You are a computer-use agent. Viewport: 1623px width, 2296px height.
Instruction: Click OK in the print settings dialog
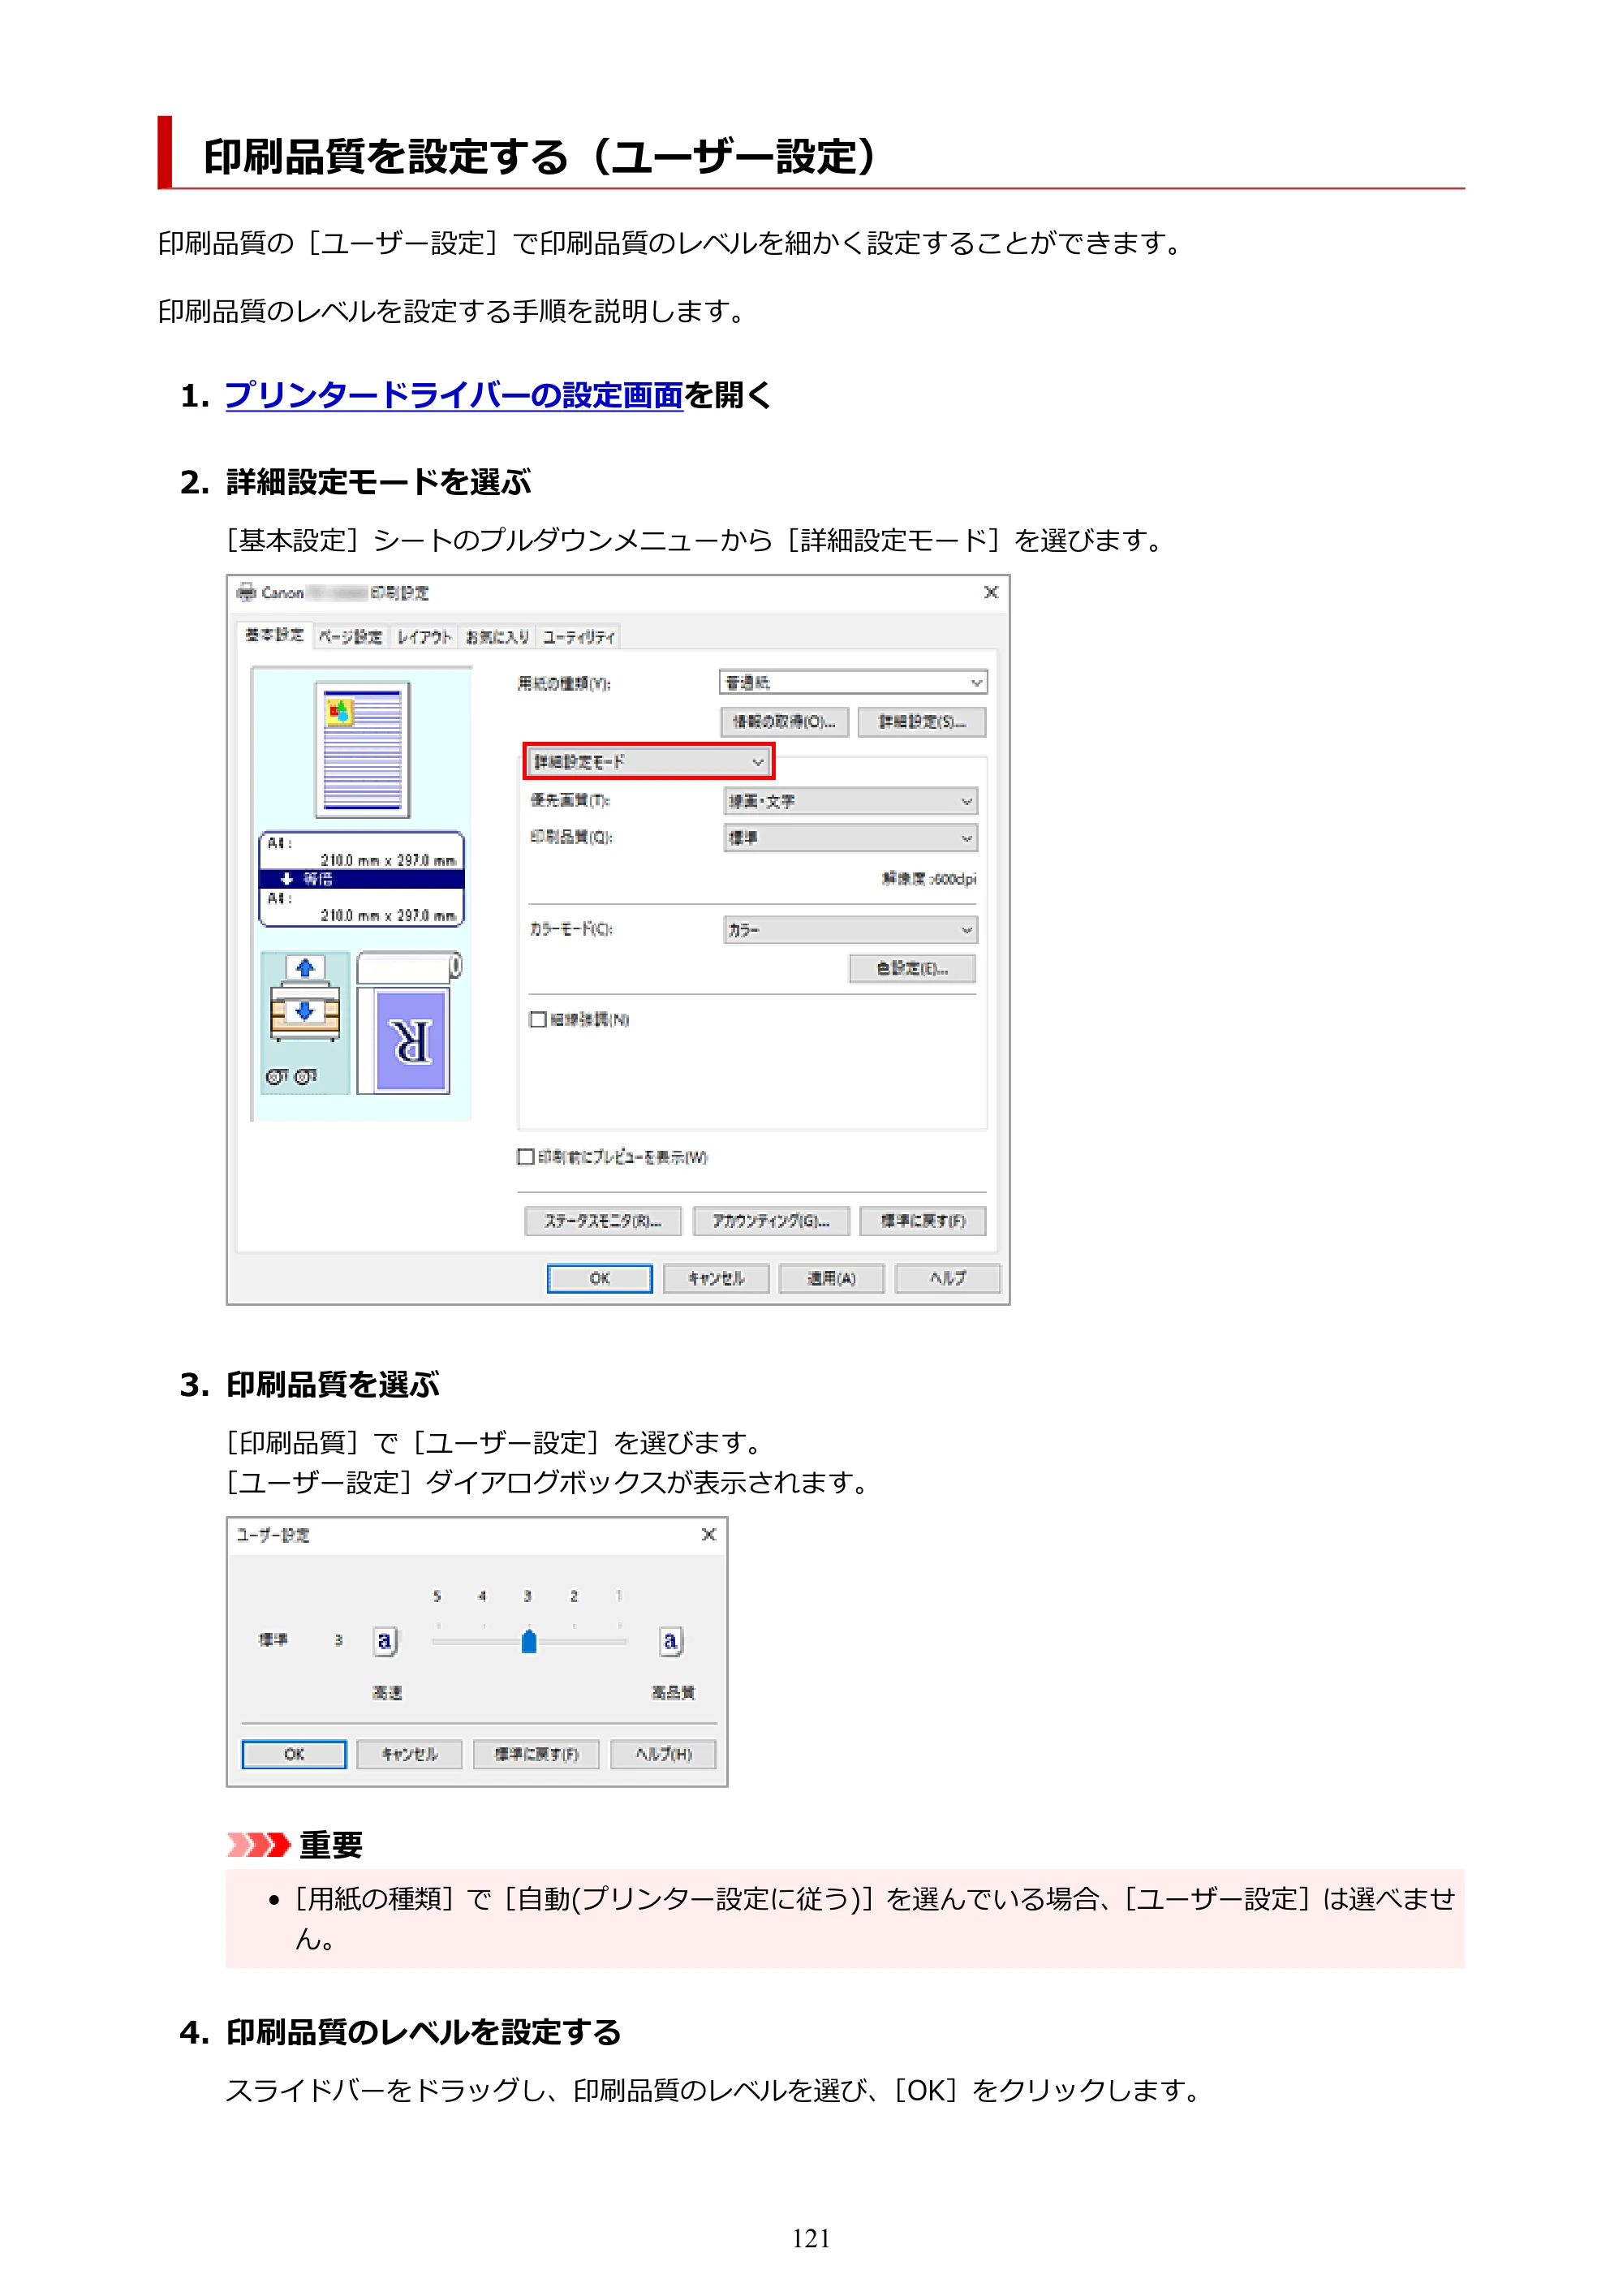click(x=600, y=1278)
